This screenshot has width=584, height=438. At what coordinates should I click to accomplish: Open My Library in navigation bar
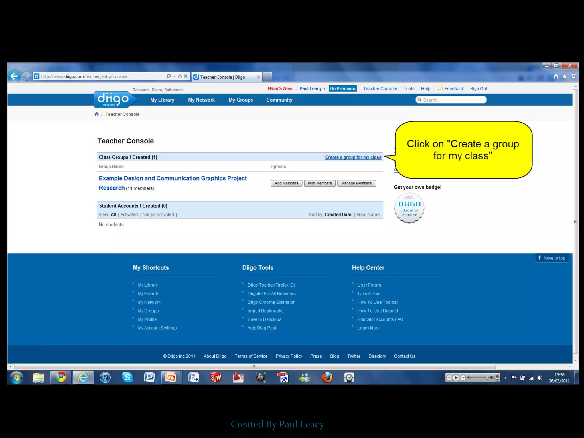coord(162,100)
